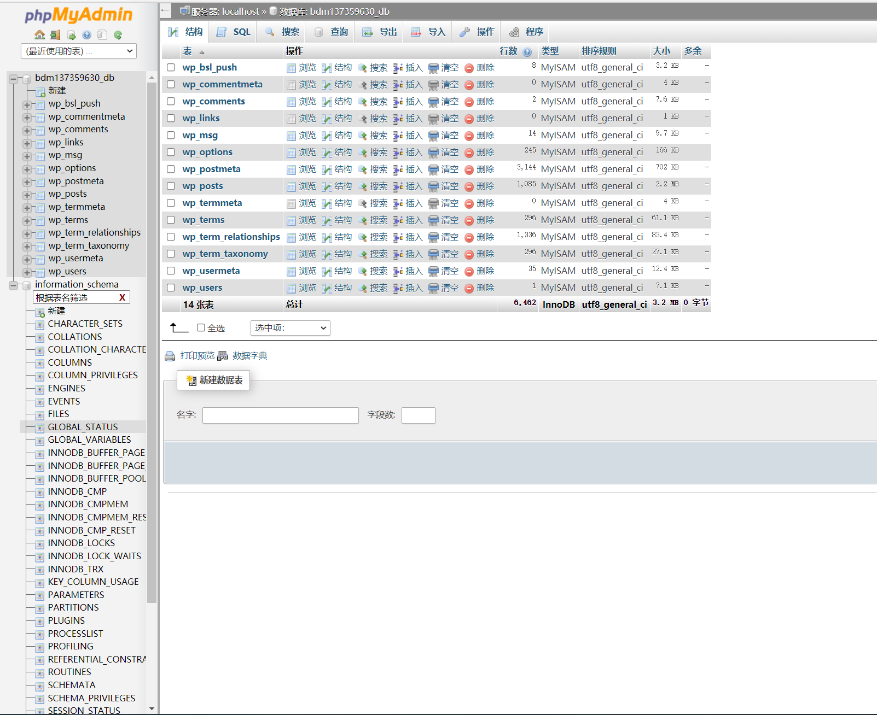This screenshot has width=877, height=715.
Task: Clear the table filter with red X
Action: [x=123, y=297]
